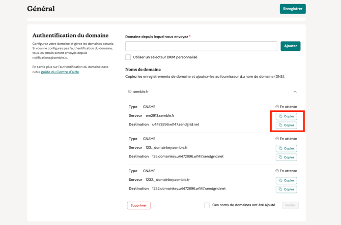
Task: Click the Général page title
Action: pyautogui.click(x=41, y=9)
